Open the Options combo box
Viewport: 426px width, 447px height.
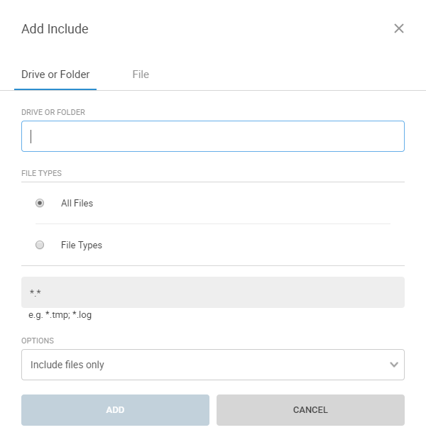(212, 365)
